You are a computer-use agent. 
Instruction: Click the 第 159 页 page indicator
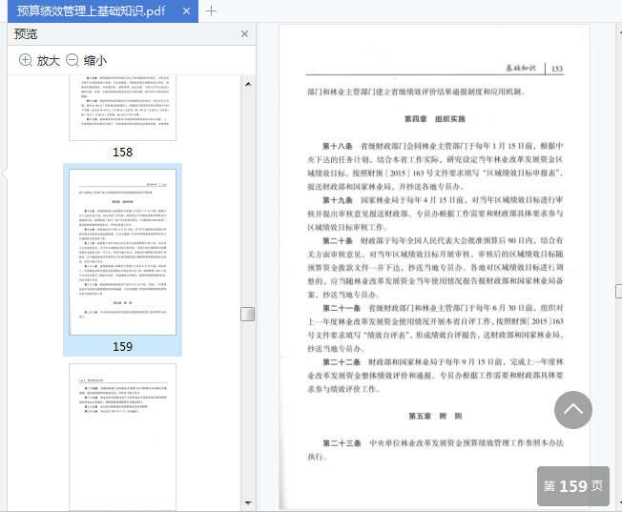pos(573,486)
